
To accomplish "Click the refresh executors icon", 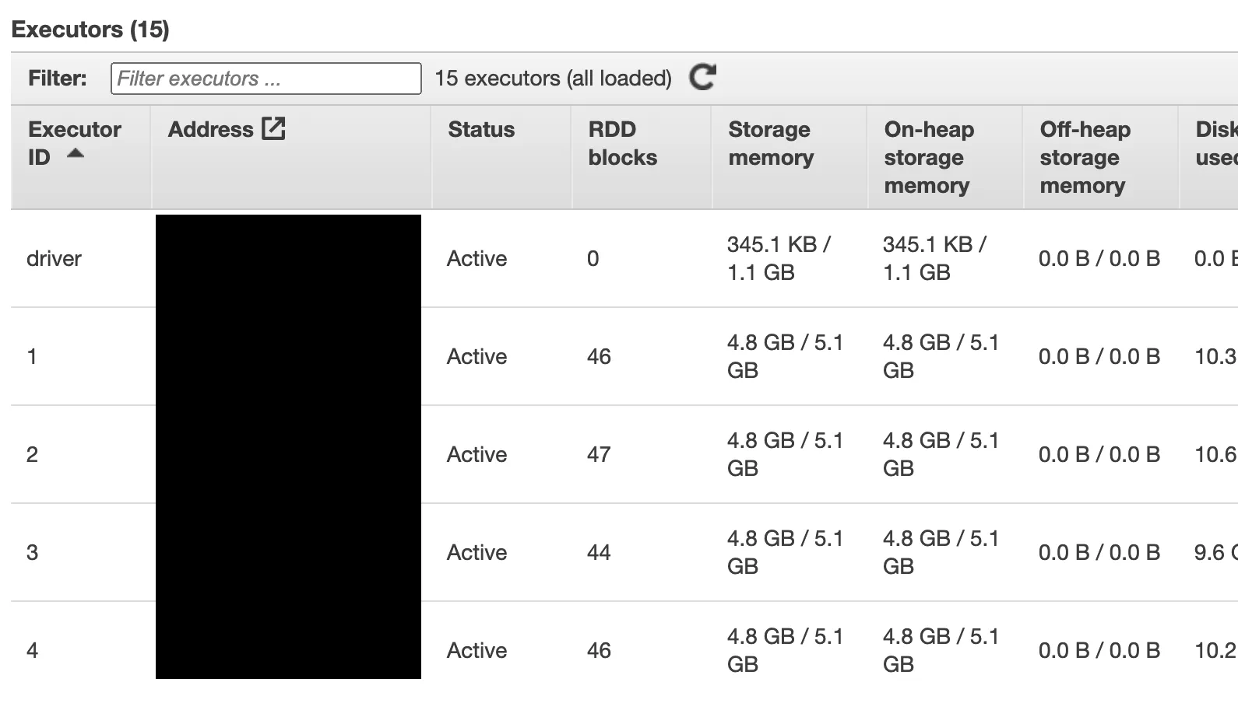I will 702,77.
